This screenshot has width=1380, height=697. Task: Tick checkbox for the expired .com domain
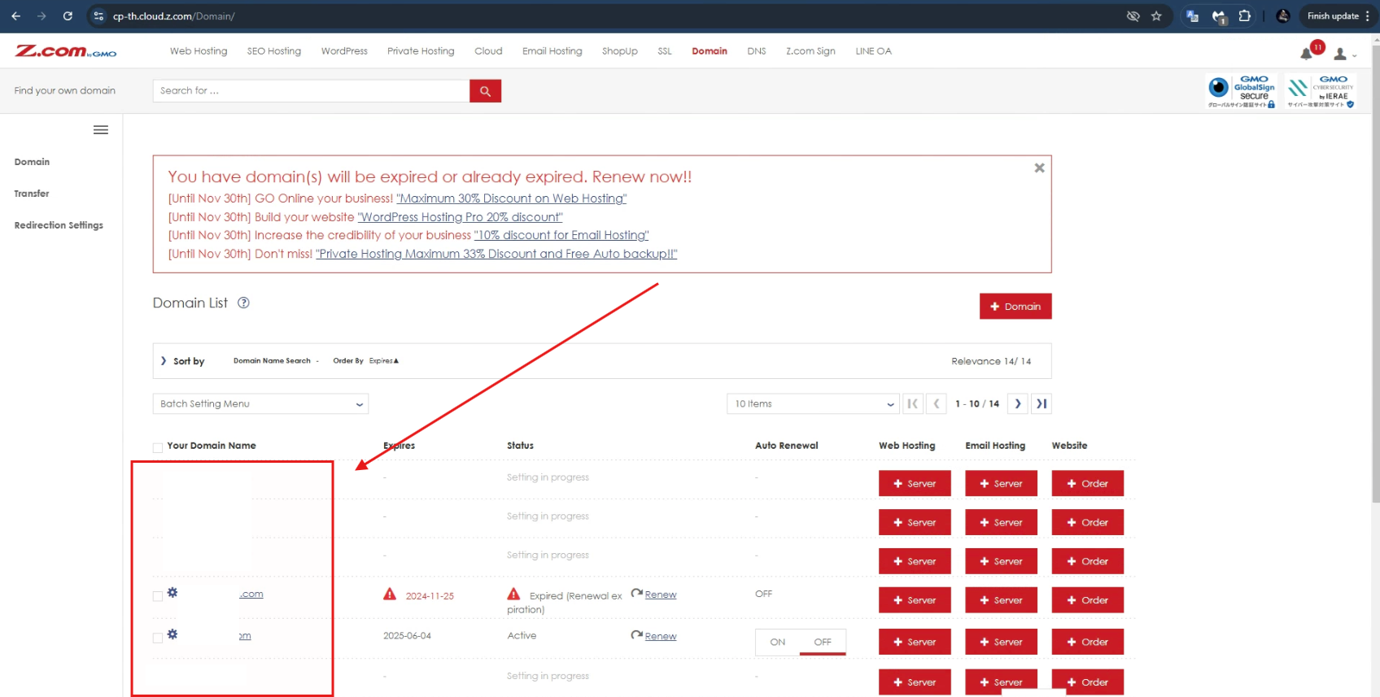(x=158, y=596)
